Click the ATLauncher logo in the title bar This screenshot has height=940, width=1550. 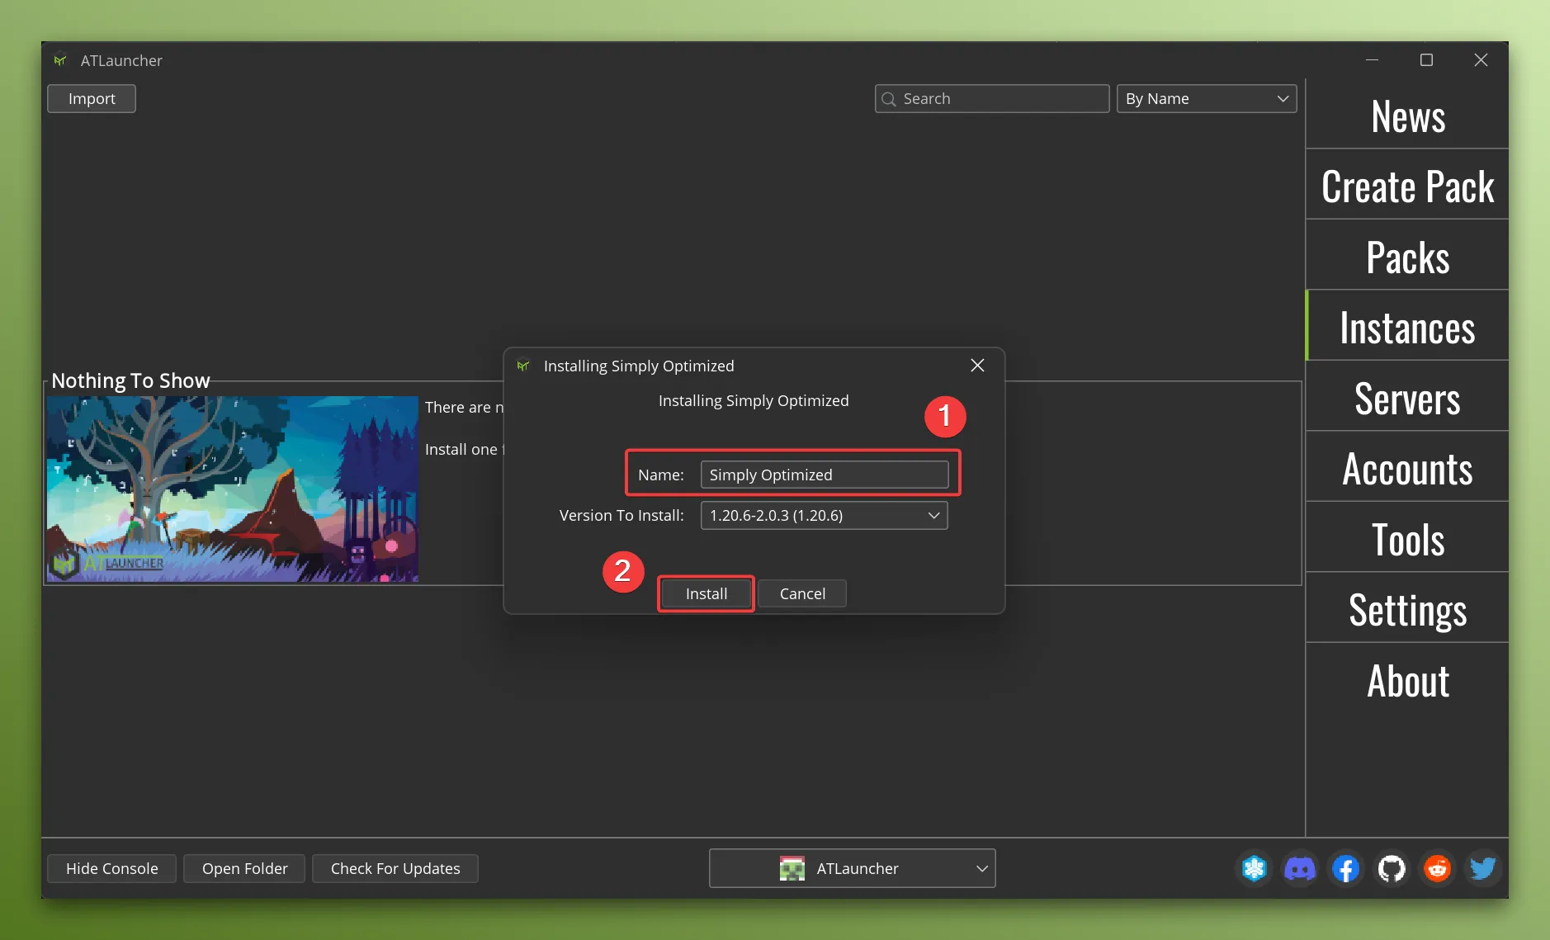[59, 59]
